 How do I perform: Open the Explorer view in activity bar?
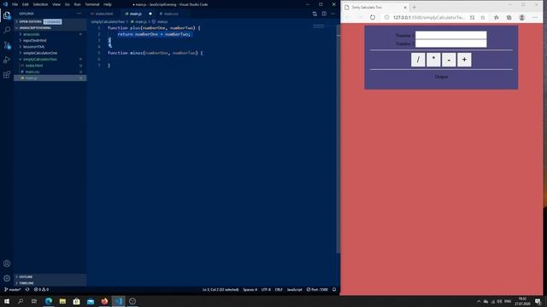[x=7, y=15]
